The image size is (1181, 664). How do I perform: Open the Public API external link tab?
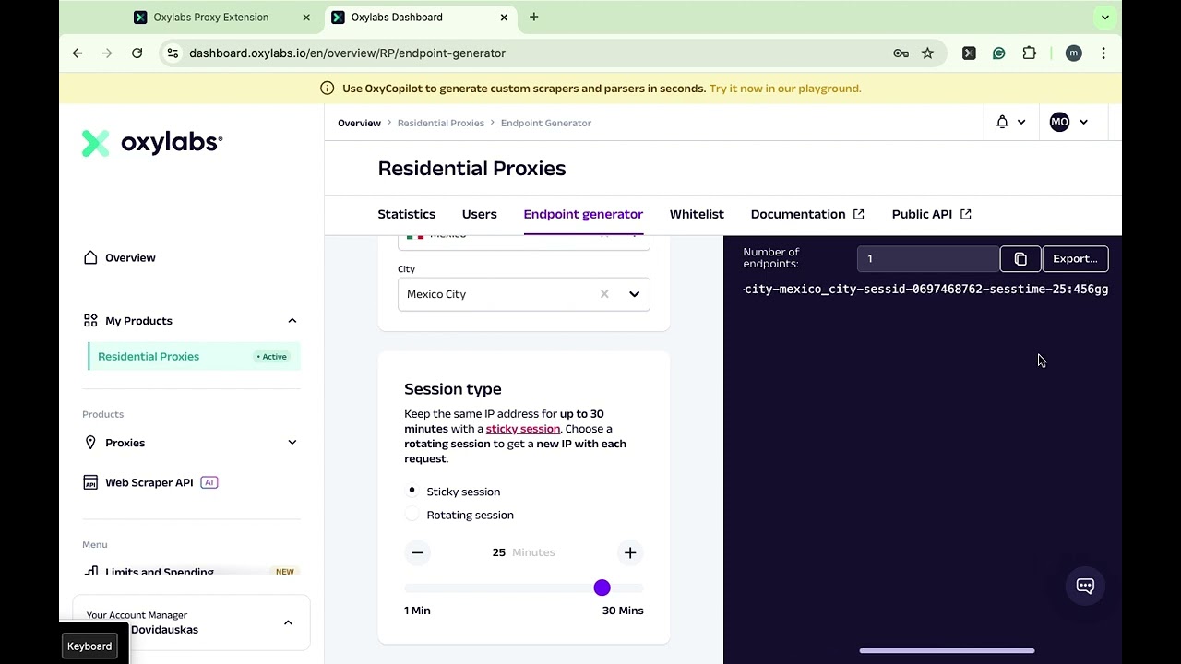pyautogui.click(x=931, y=214)
